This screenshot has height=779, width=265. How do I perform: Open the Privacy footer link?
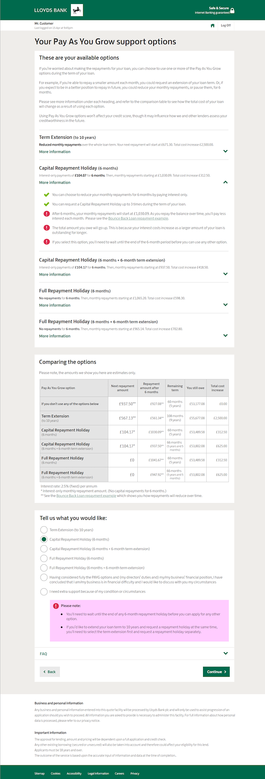click(135, 773)
